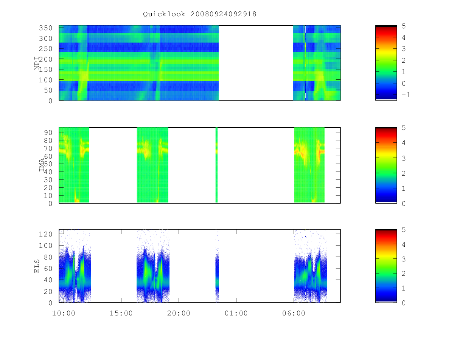The width and height of the screenshot is (454, 340).
Task: Click the ELS data block after 06:00
Action: (x=310, y=266)
